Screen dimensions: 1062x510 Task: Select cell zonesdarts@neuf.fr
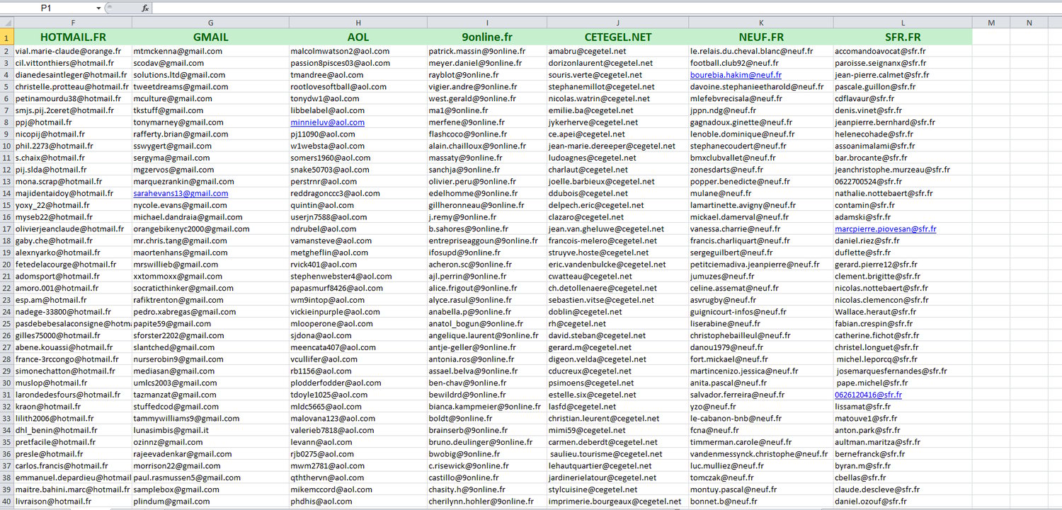point(761,170)
